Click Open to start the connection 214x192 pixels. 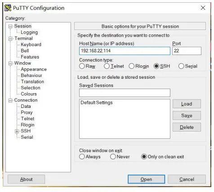[146, 179]
